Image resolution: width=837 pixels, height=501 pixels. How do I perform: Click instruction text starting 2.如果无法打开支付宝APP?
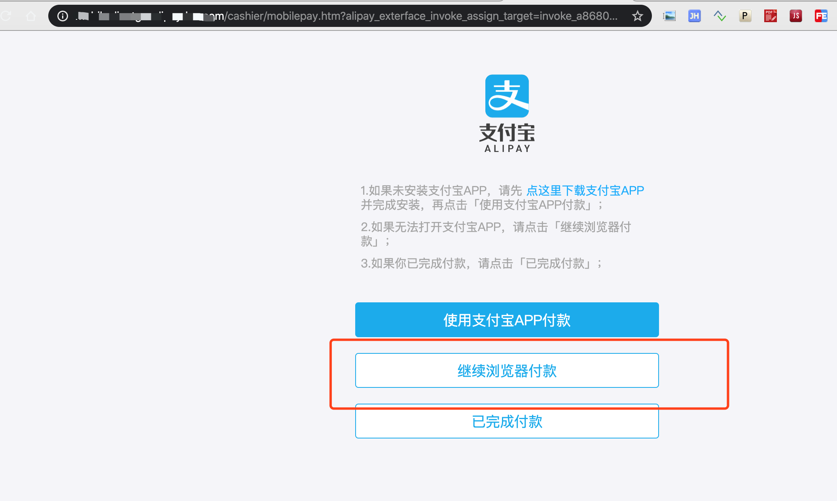coord(496,234)
